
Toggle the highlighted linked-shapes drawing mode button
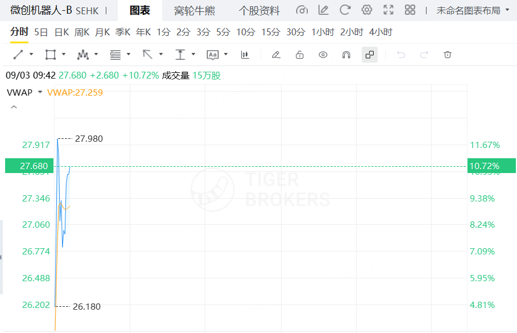click(x=370, y=55)
